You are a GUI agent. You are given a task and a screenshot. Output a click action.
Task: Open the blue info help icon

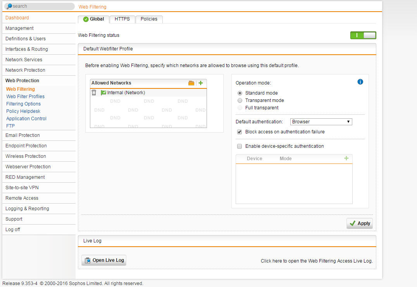360,82
